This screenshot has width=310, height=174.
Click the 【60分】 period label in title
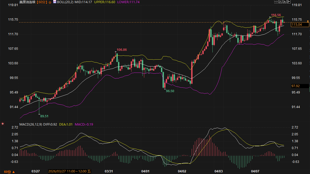click(x=42, y=2)
